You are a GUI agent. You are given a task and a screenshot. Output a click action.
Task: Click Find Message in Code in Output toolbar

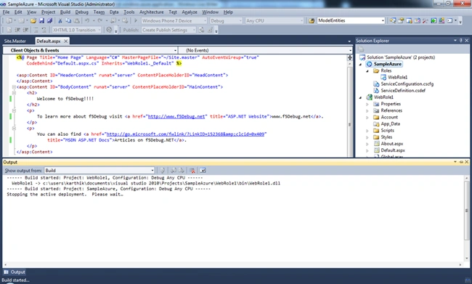tap(162, 171)
